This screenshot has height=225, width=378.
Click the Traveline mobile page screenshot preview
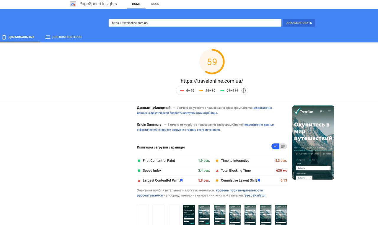313,143
